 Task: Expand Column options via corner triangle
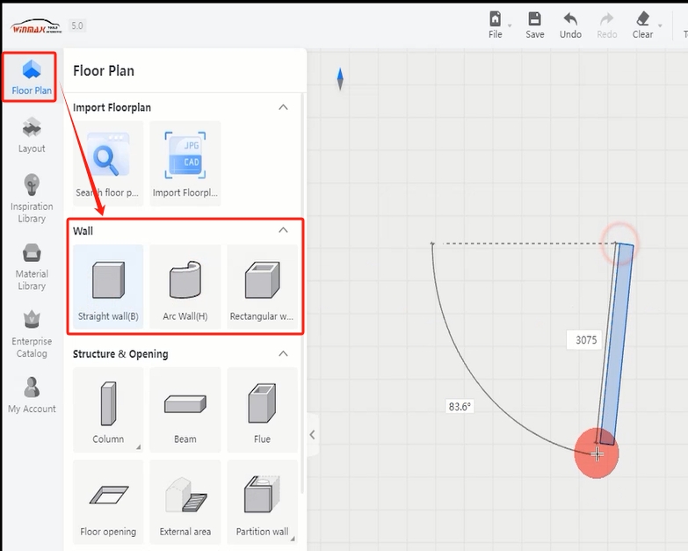tap(138, 446)
